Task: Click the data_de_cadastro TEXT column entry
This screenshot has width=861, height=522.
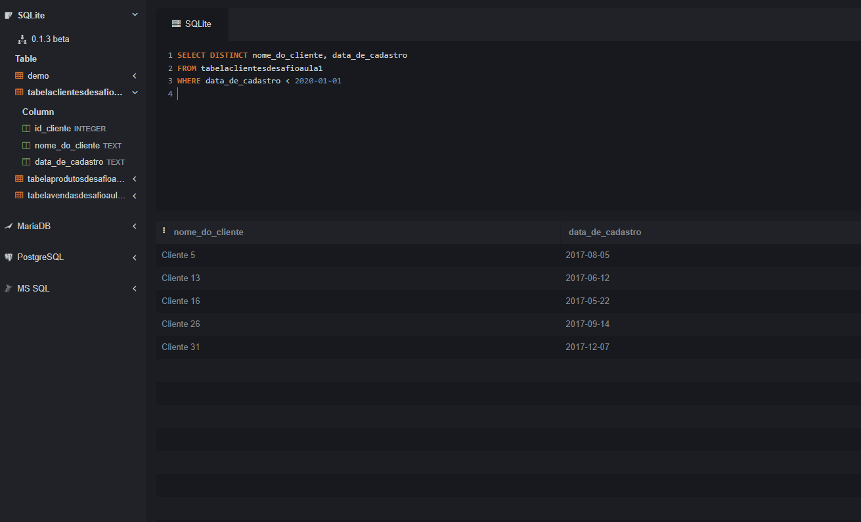Action: [x=79, y=162]
